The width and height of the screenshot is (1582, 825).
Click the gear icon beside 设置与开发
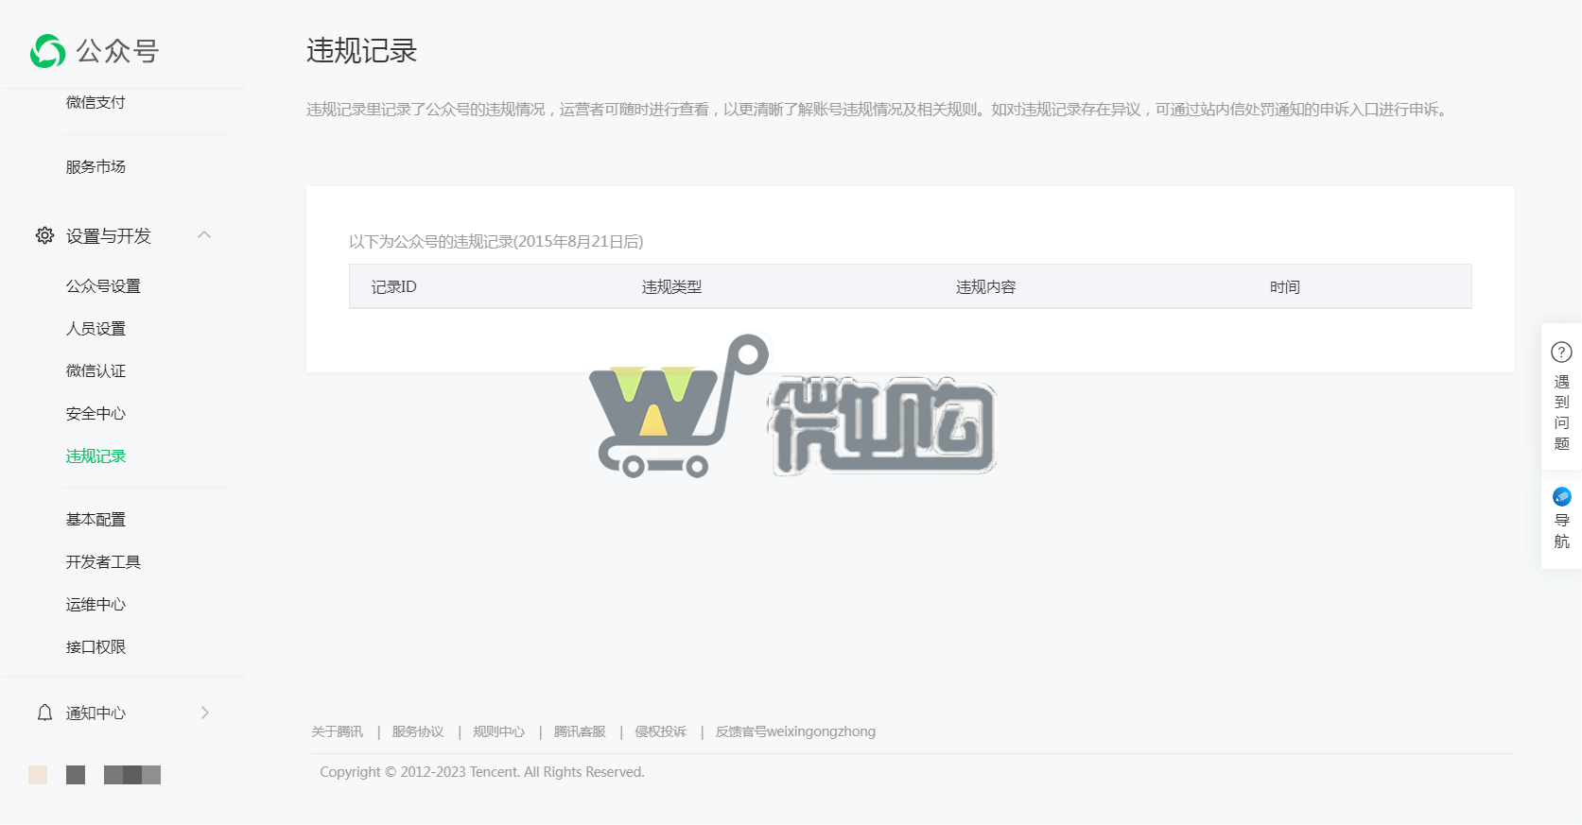pyautogui.click(x=44, y=235)
